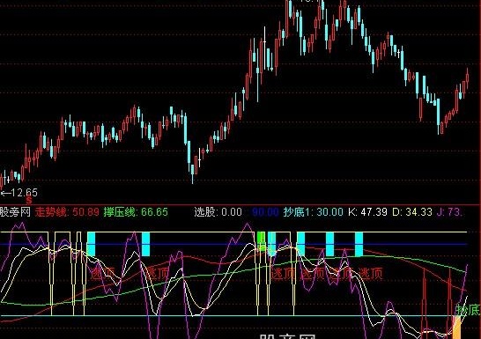Click the blue 90.00 value
Screen dimensions: 481x339
pos(265,212)
